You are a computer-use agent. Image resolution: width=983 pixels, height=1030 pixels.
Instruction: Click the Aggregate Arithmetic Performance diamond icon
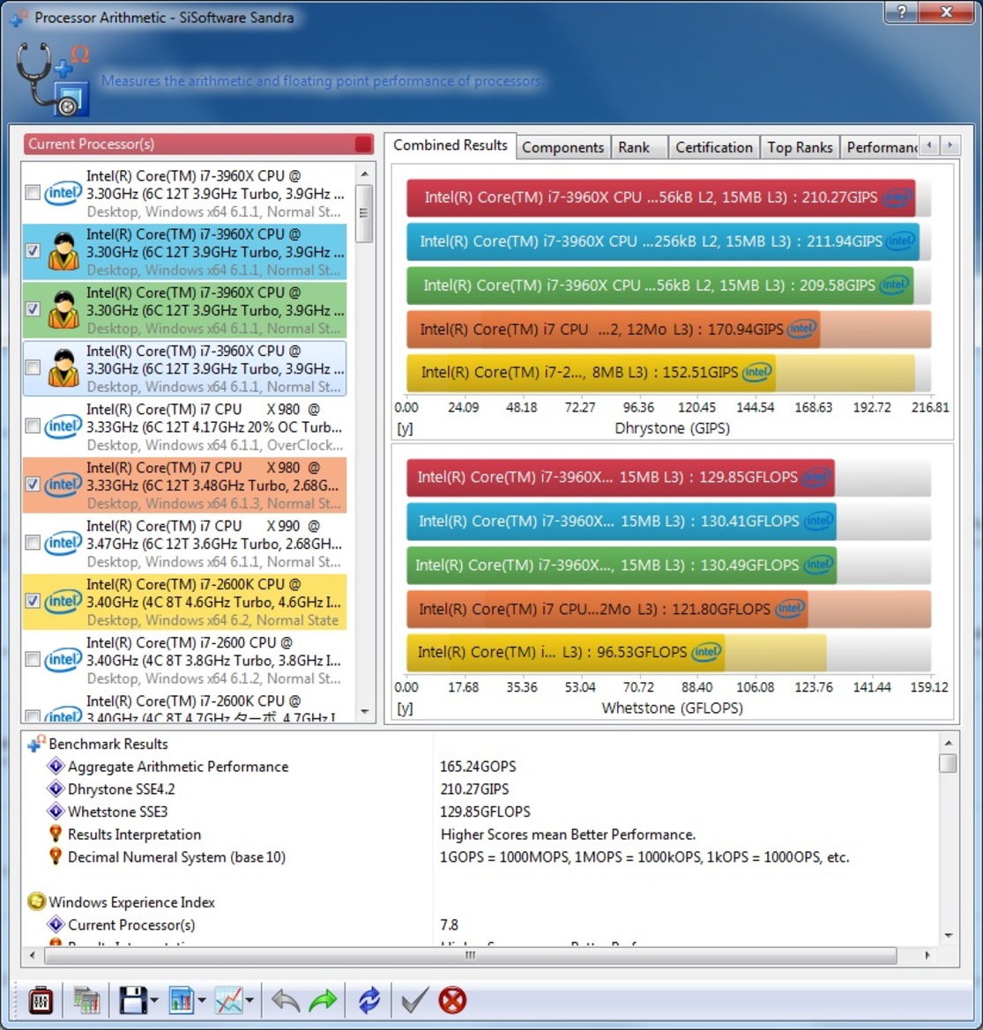[x=56, y=766]
